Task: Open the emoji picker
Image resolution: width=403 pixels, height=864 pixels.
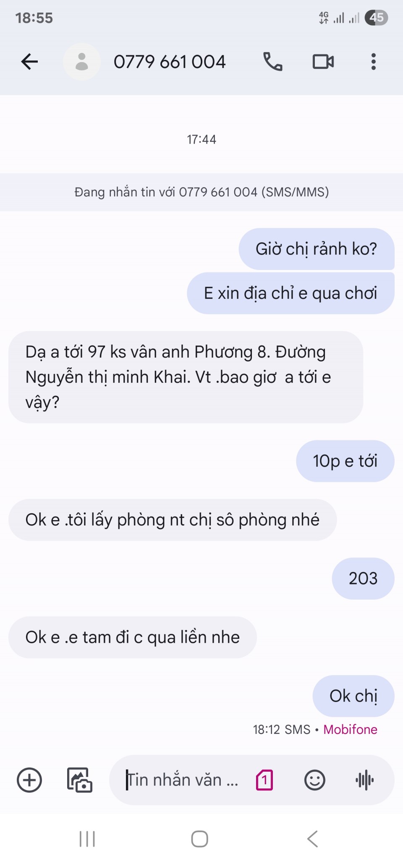Action: 315,780
